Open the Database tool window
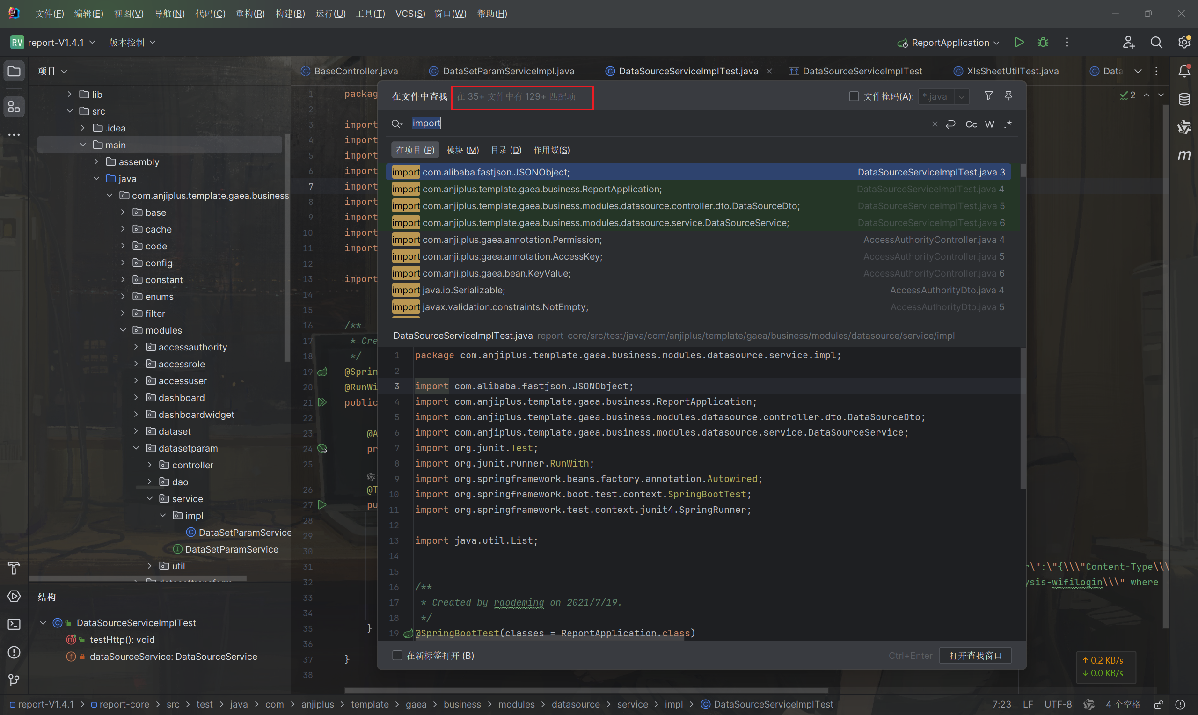 click(1184, 99)
